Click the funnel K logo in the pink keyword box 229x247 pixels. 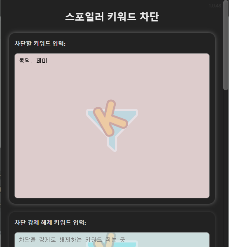112,126
